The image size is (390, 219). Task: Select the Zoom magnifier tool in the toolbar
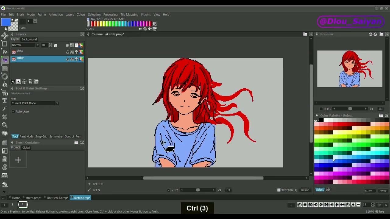(5, 124)
